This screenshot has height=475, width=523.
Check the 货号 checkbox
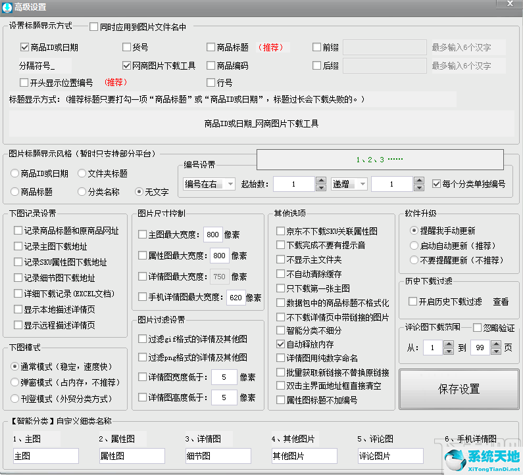[126, 47]
